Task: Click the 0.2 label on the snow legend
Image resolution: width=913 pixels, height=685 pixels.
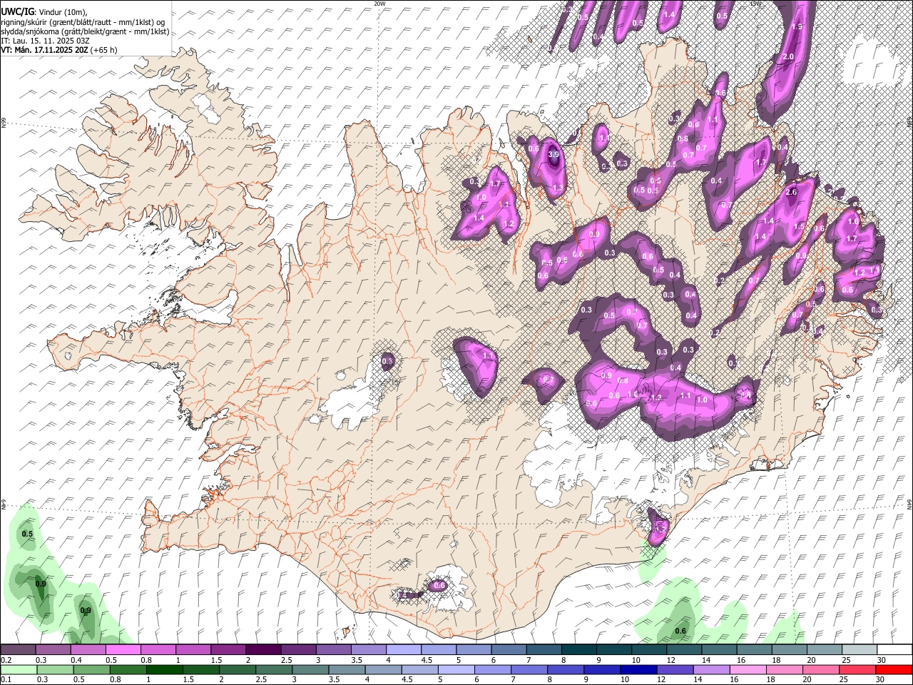Action: (6, 660)
